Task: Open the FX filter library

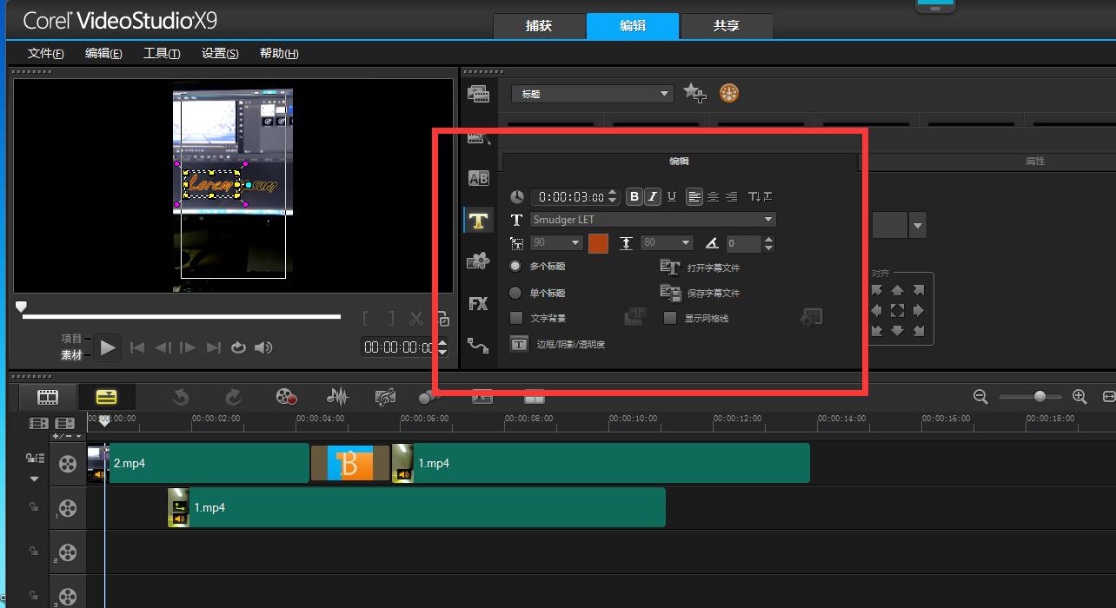Action: pos(478,304)
